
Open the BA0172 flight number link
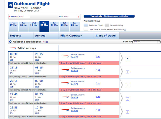pos(74,84)
